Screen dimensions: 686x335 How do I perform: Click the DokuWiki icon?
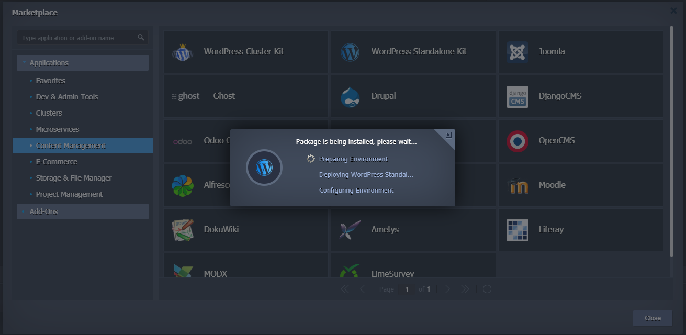click(183, 230)
